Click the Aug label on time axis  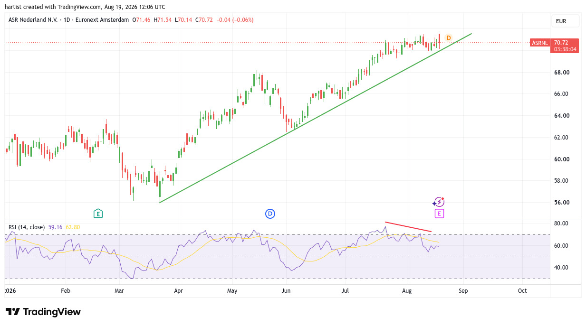[x=407, y=291]
